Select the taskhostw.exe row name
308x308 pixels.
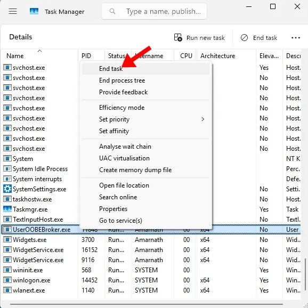click(33, 199)
